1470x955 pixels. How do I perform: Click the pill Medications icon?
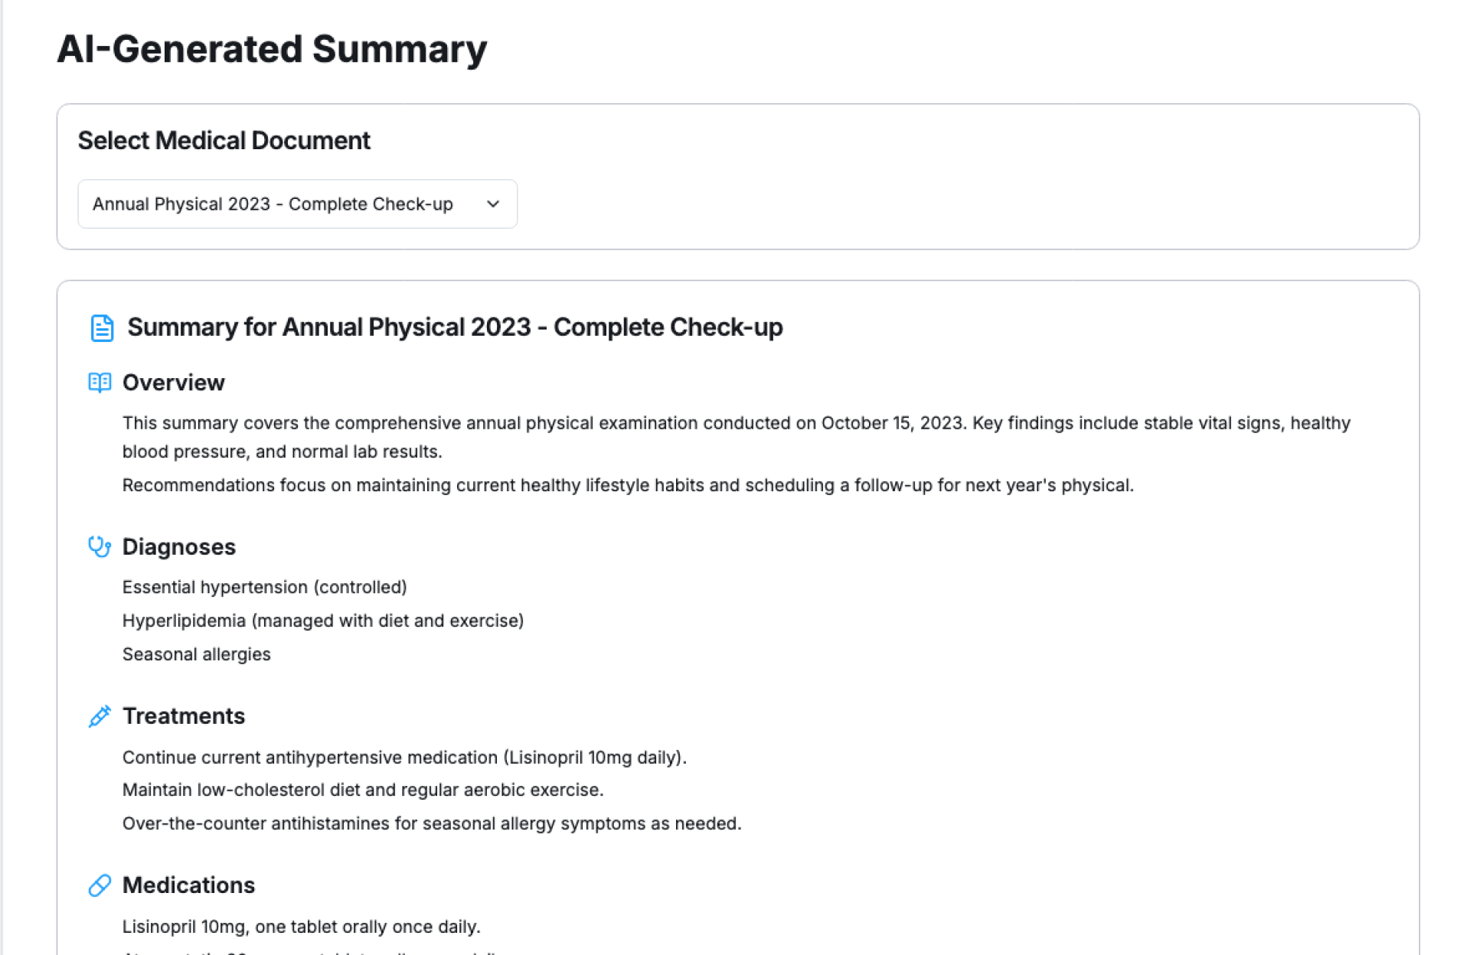(100, 885)
